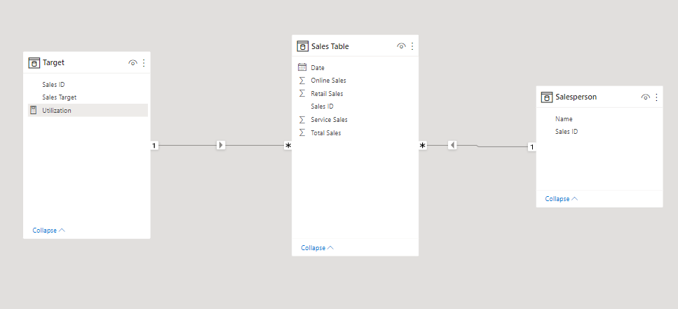Collapse the Salesperson table card

562,199
